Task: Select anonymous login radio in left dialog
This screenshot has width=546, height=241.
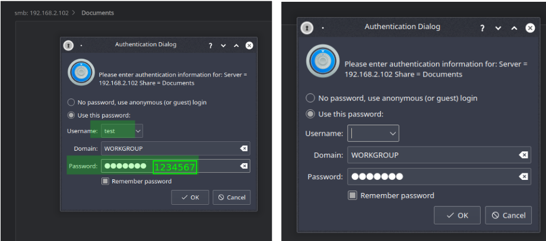Action: pyautogui.click(x=71, y=102)
